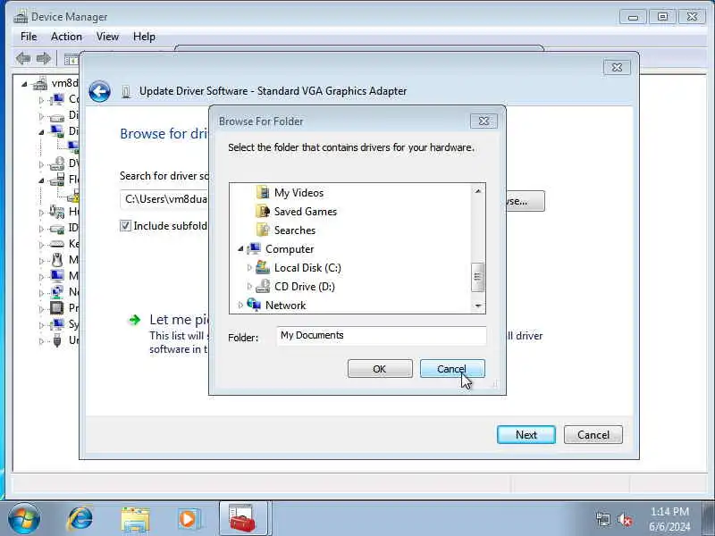Click the folder tree scrollbar down arrow
Screen dimensions: 715x536
pos(478,306)
